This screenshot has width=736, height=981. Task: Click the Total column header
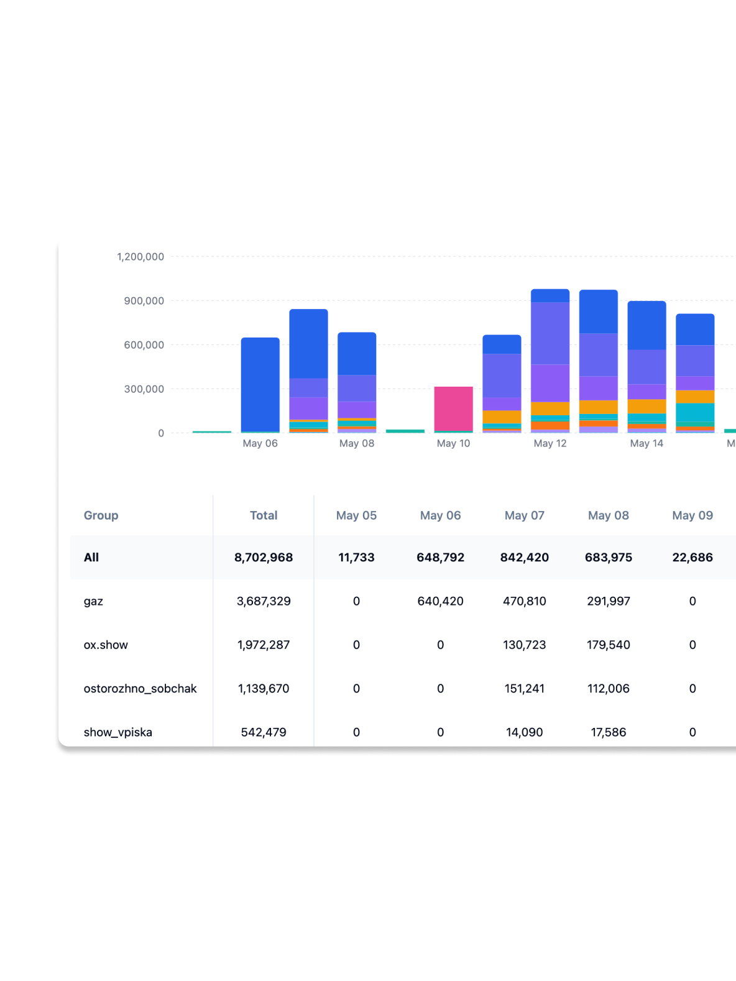pyautogui.click(x=264, y=515)
